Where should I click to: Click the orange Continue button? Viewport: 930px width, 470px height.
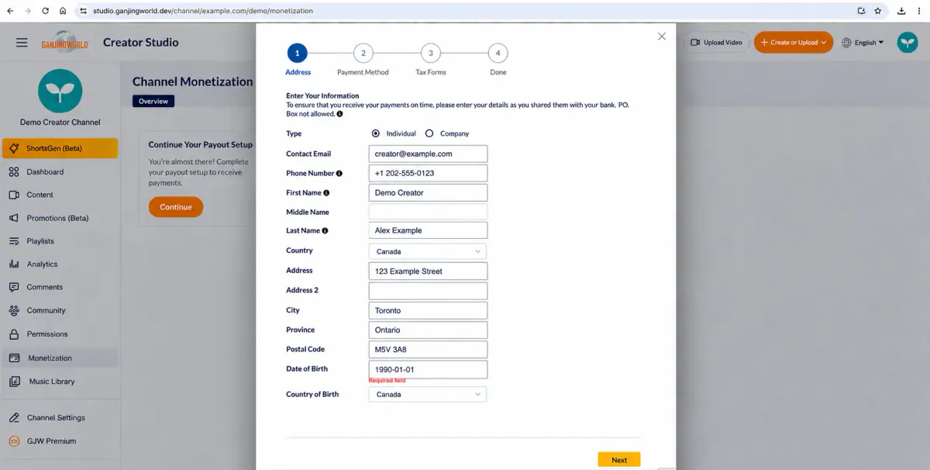(176, 207)
